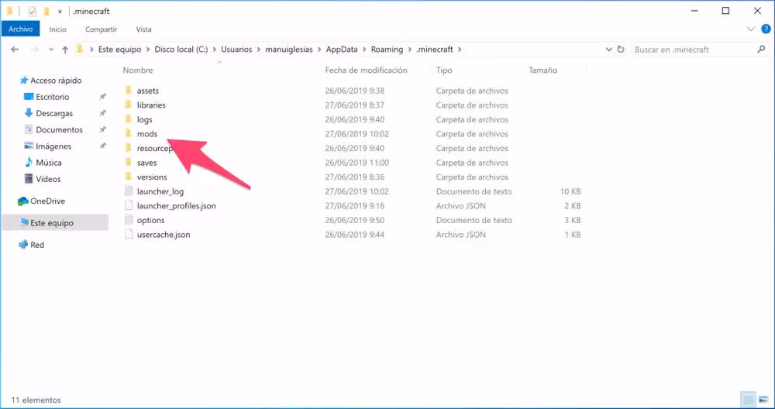Refresh the .minecraft folder view

tap(621, 50)
